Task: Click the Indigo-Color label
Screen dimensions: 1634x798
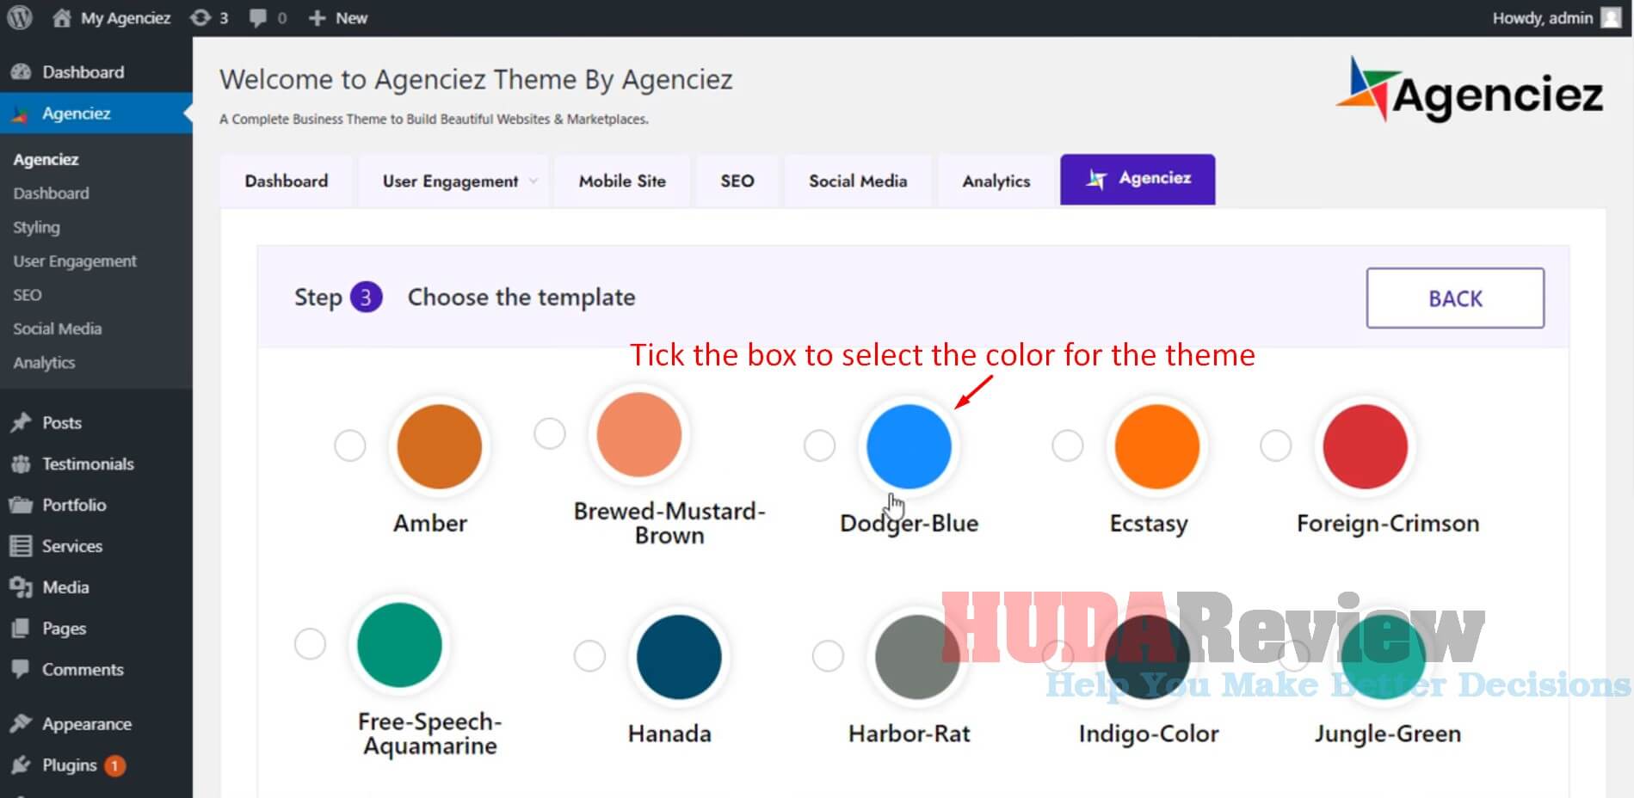Action: tap(1149, 734)
